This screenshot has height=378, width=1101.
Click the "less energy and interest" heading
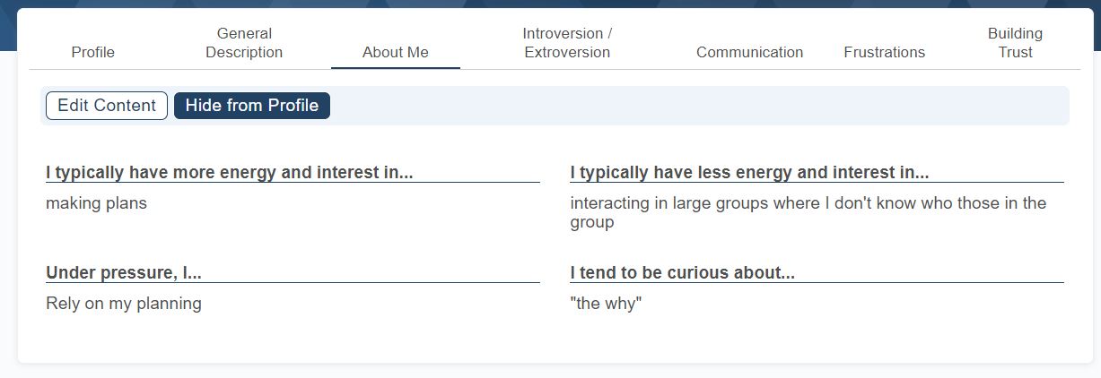[749, 172]
